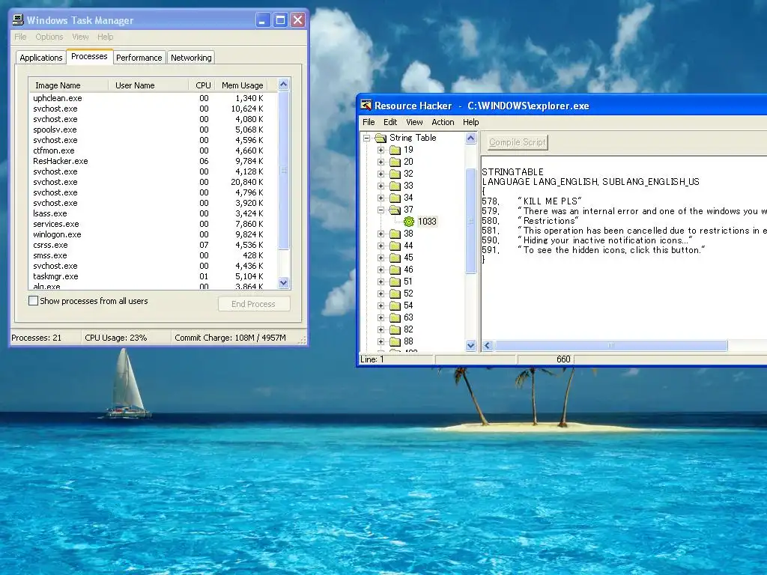Viewport: 767px width, 575px height.
Task: Click folder icon for item 44
Action: point(395,246)
